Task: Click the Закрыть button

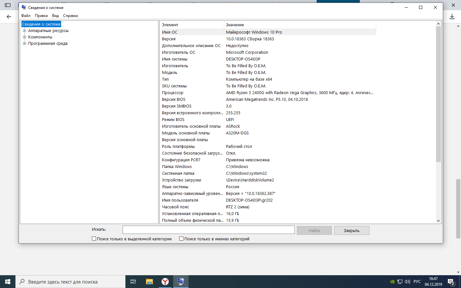Action: coord(352,230)
